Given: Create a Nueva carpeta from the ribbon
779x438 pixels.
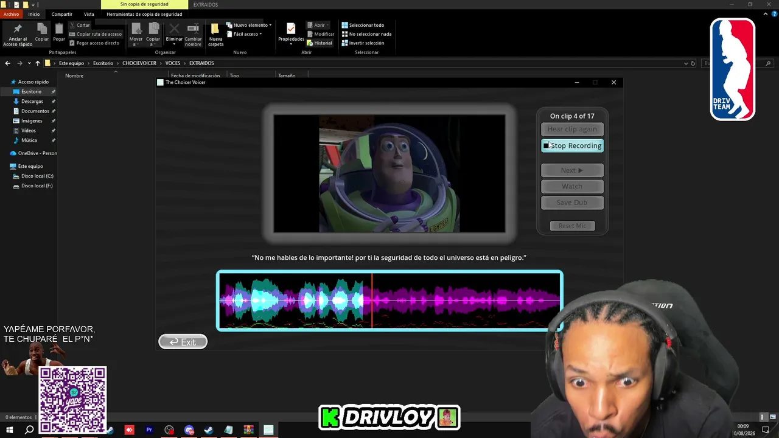Looking at the screenshot, I should (x=215, y=33).
